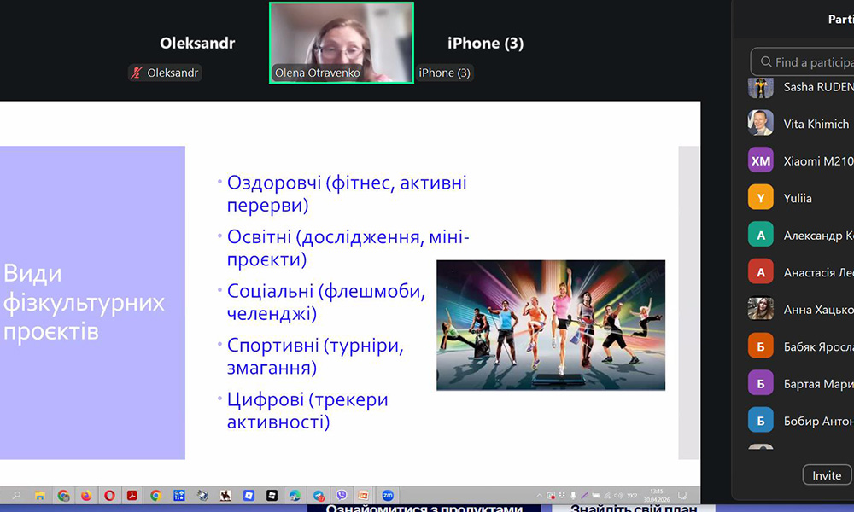The image size is (854, 512).
Task: Launch Firefox from the shared taskbar
Action: [x=86, y=495]
